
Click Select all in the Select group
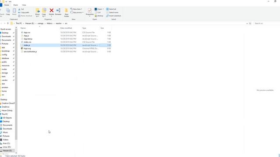(x=111, y=9)
